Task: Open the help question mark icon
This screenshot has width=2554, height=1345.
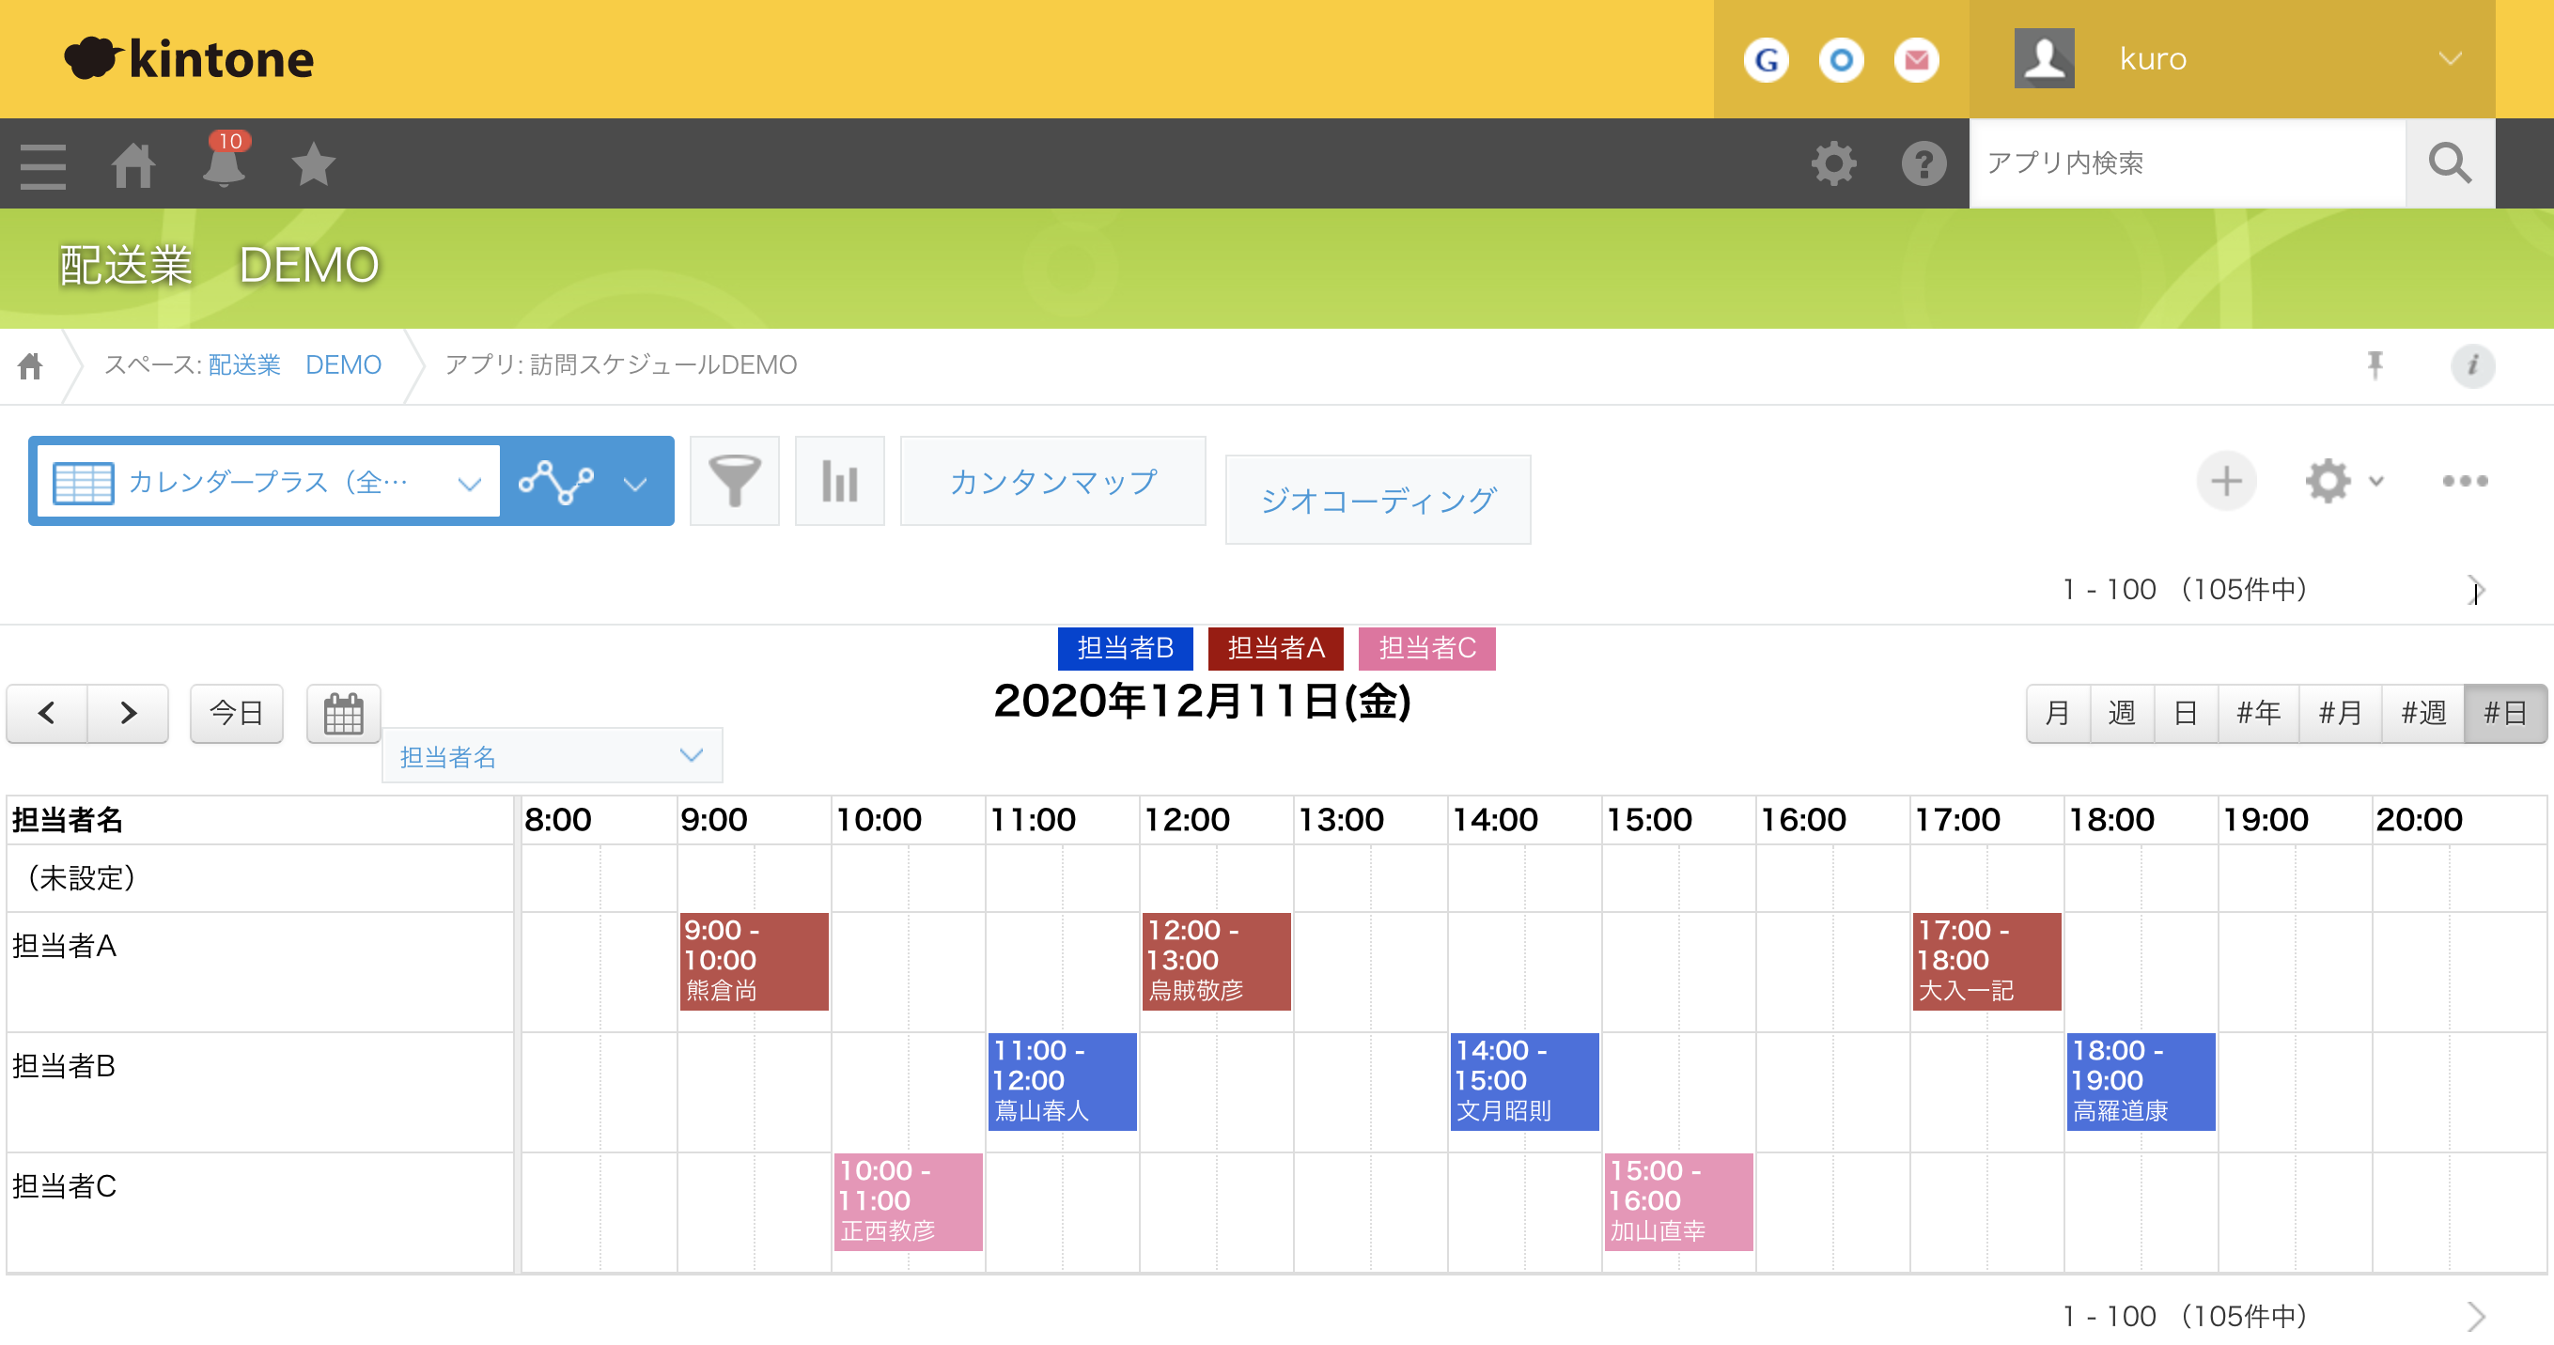Action: tap(1923, 163)
